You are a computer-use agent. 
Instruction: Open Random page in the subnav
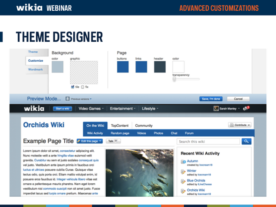tap(120, 133)
